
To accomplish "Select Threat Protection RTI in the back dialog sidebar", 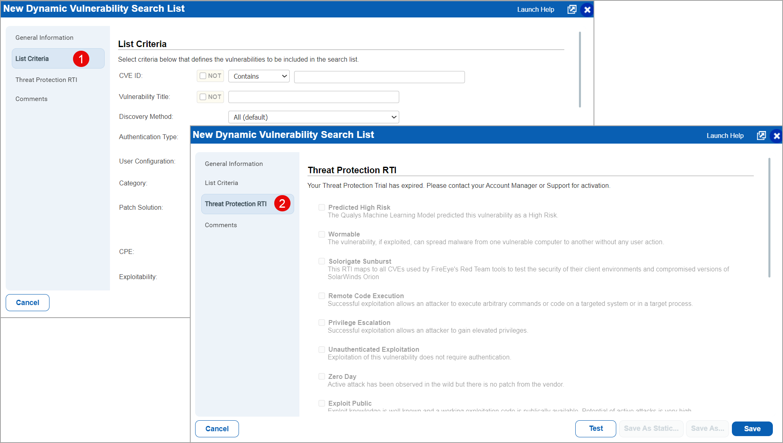I will tap(46, 80).
